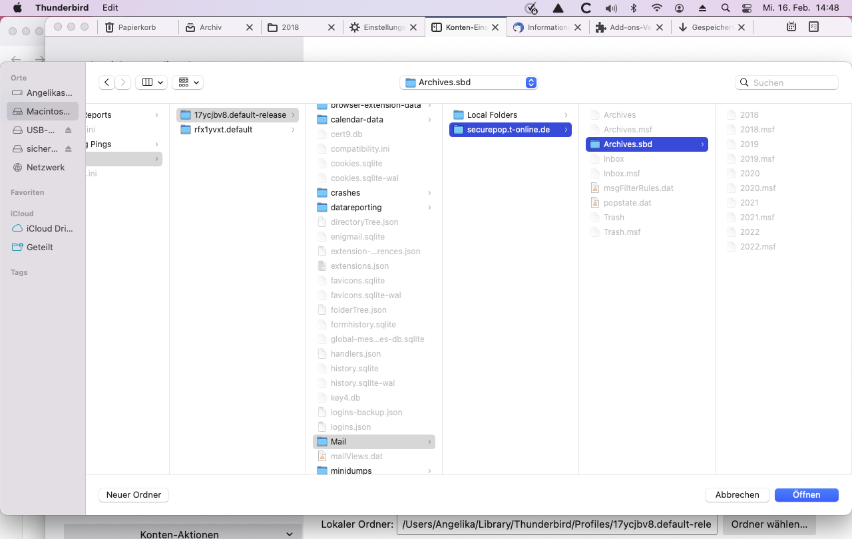The height and width of the screenshot is (539, 852).
Task: Expand the rfx1yvxt.default folder chevron
Action: tap(293, 130)
